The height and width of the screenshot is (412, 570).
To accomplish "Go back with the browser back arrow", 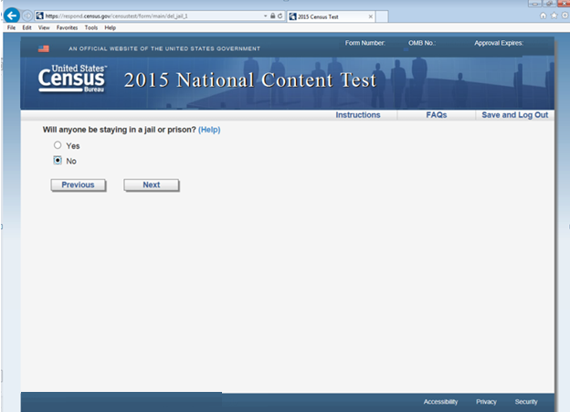I will pyautogui.click(x=11, y=16).
